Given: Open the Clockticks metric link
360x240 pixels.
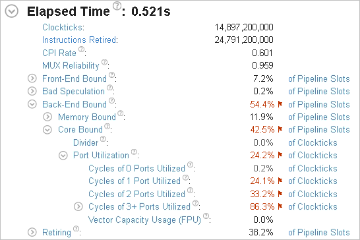Looking at the screenshot, I should pyautogui.click(x=62, y=27).
